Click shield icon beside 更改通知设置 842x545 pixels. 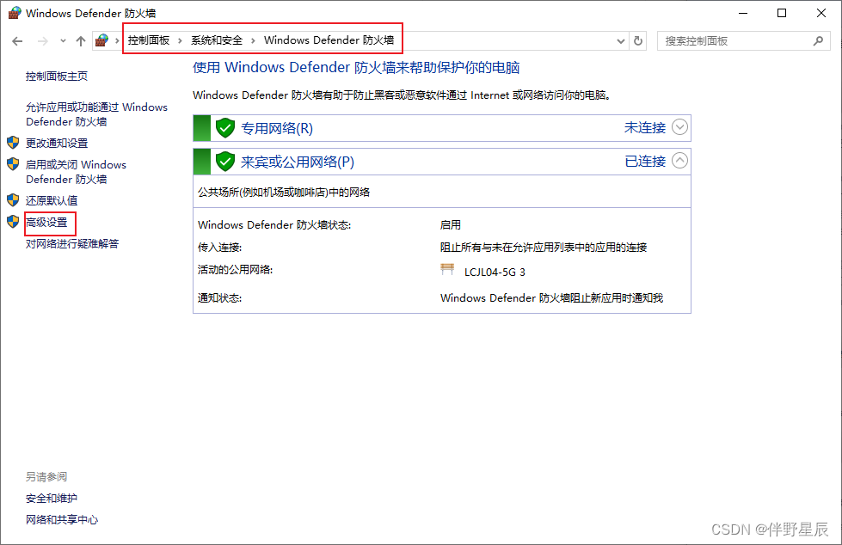coord(13,143)
